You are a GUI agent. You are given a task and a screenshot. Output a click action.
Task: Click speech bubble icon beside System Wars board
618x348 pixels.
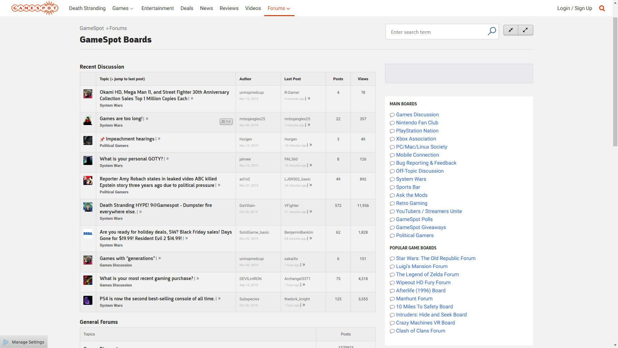392,179
